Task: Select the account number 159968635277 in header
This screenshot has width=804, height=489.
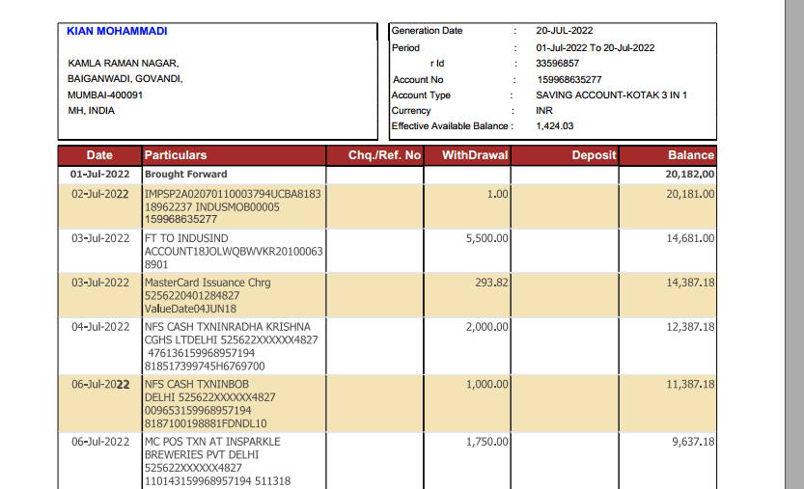Action: tap(568, 79)
